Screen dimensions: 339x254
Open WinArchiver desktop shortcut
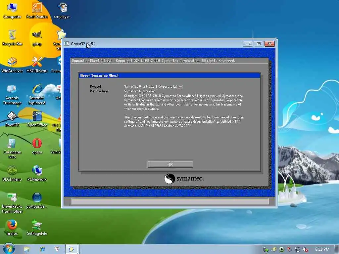[12, 65]
